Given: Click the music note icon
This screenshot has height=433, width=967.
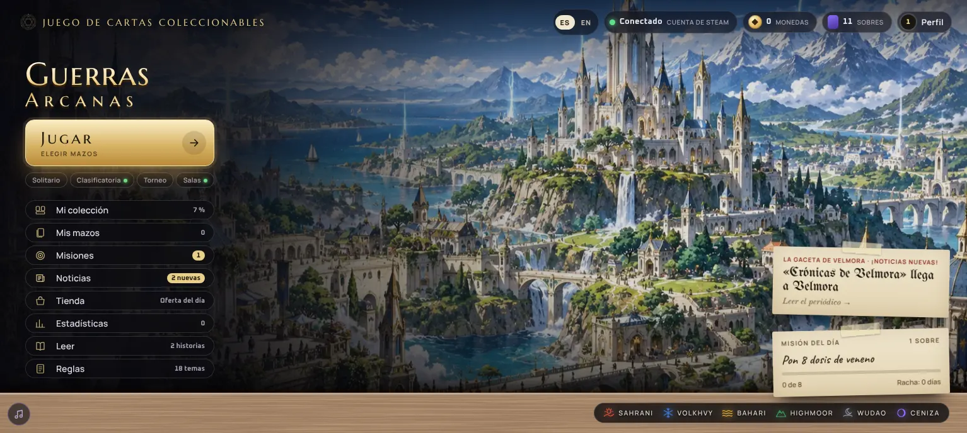Looking at the screenshot, I should coord(19,414).
